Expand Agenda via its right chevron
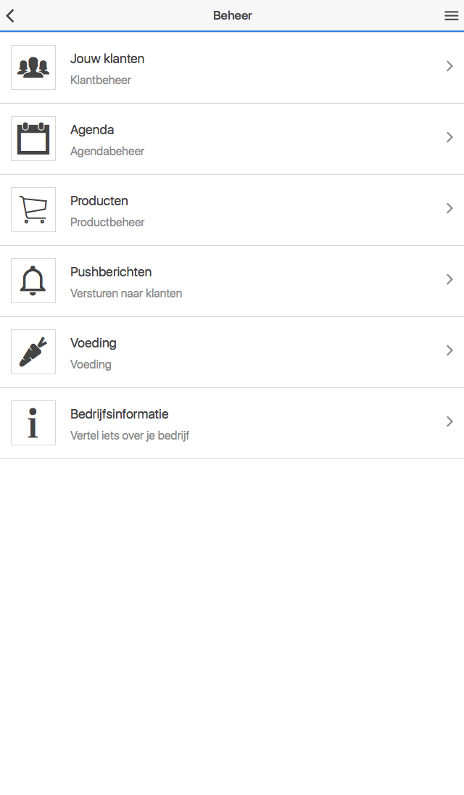Screen dimensions: 464x795 coord(449,137)
